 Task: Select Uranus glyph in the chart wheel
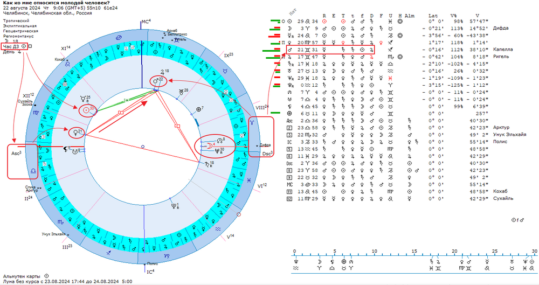[181, 92]
